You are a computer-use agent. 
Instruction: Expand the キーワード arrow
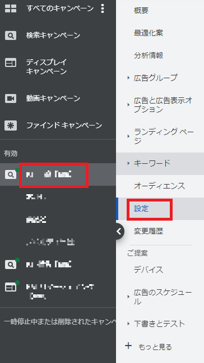(x=129, y=163)
